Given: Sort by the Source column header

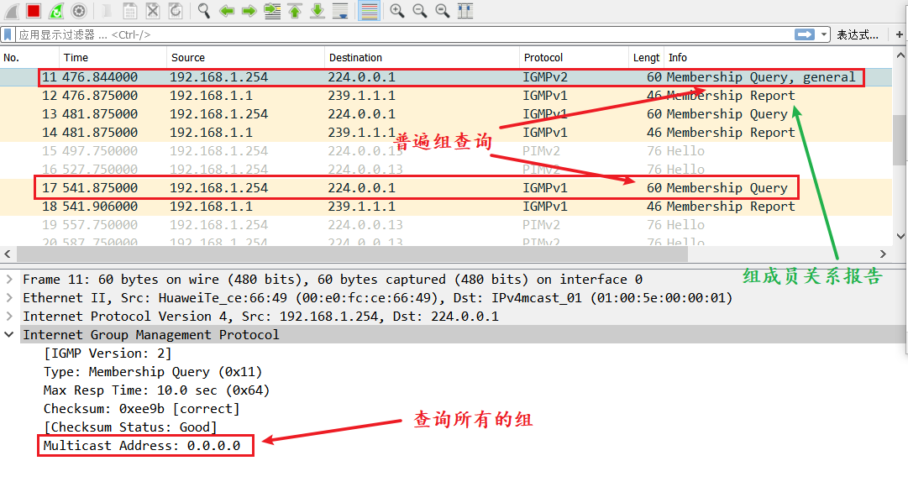Looking at the screenshot, I should [245, 57].
